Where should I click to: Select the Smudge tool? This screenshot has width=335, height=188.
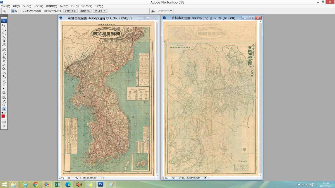(x=4, y=72)
